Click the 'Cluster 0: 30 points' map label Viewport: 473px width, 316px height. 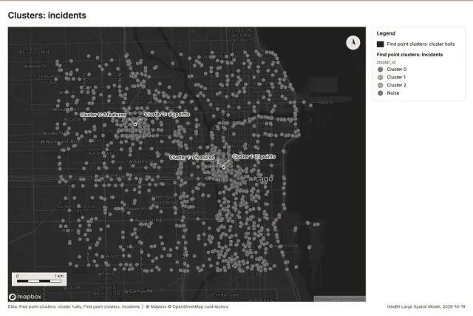(x=167, y=114)
